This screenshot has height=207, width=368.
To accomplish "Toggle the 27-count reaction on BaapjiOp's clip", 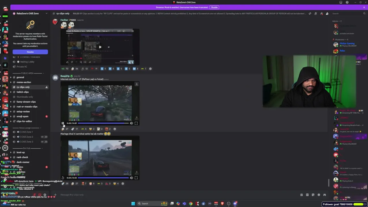I will pyautogui.click(x=65, y=129).
